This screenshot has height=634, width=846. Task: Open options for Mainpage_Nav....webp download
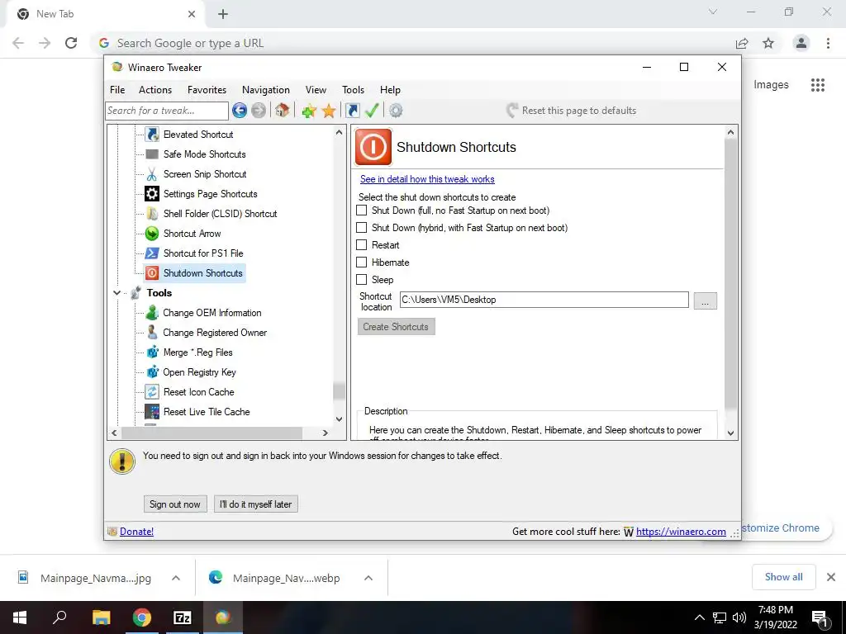pos(368,578)
